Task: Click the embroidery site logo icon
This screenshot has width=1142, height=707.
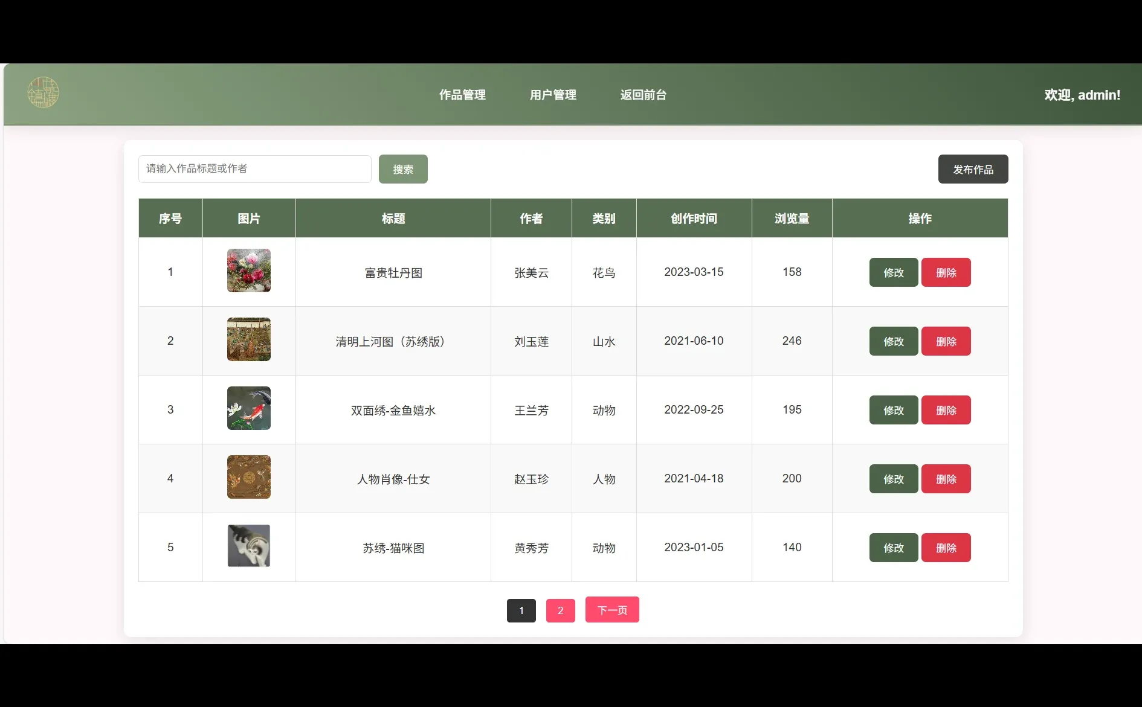Action: 44,92
